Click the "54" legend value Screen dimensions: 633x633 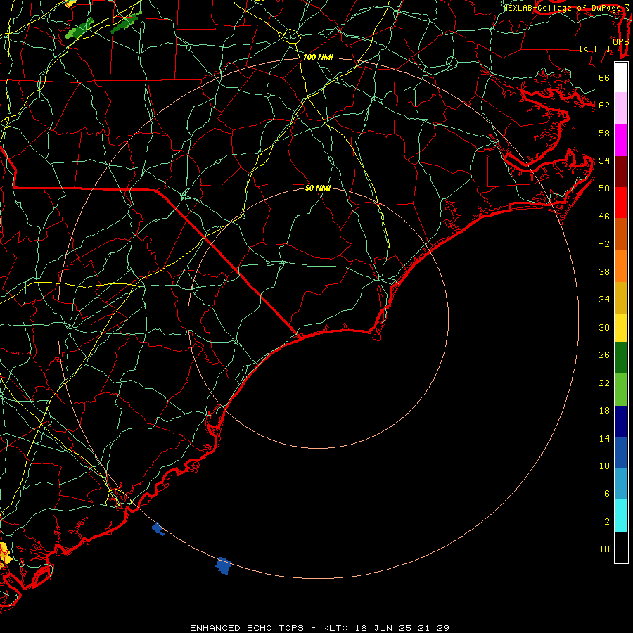604,160
